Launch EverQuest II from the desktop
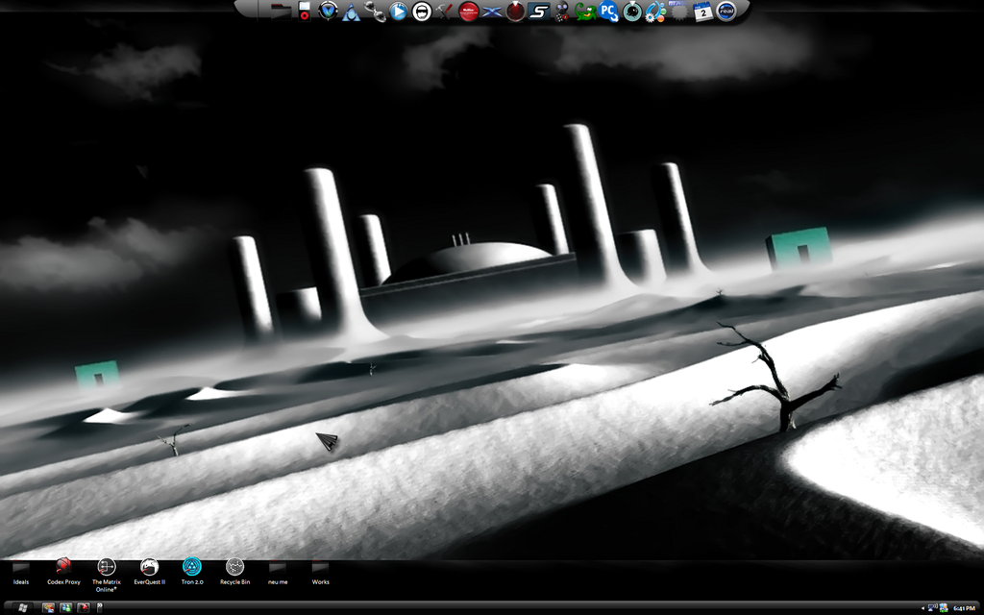 pos(149,568)
